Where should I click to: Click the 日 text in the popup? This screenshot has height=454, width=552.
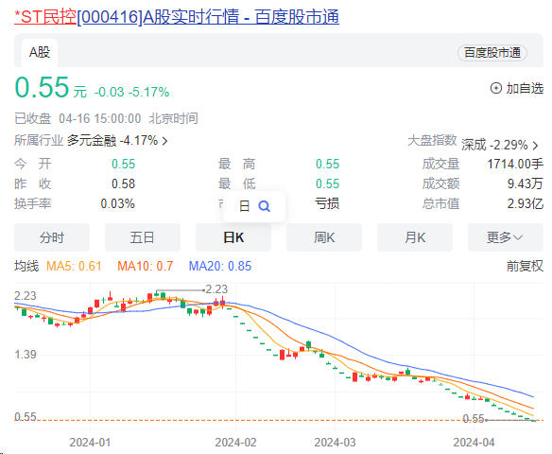coord(244,206)
